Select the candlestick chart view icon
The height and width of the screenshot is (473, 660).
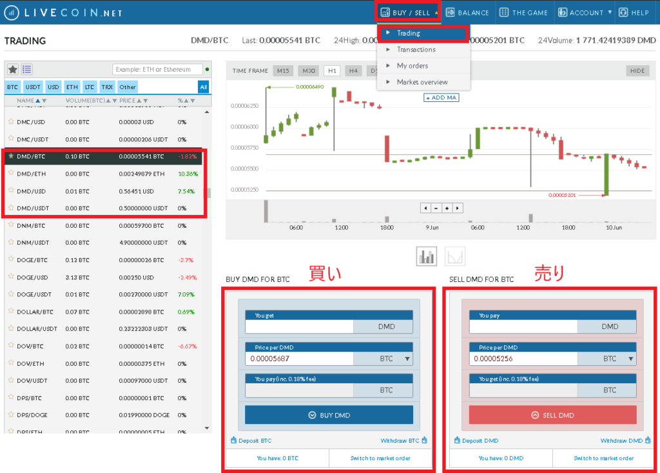427,256
